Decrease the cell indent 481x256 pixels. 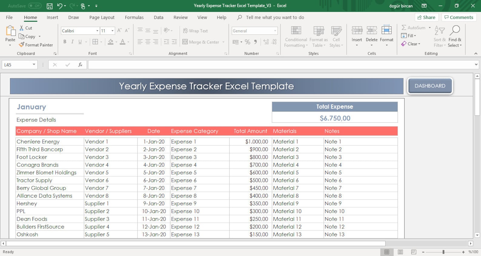click(166, 42)
